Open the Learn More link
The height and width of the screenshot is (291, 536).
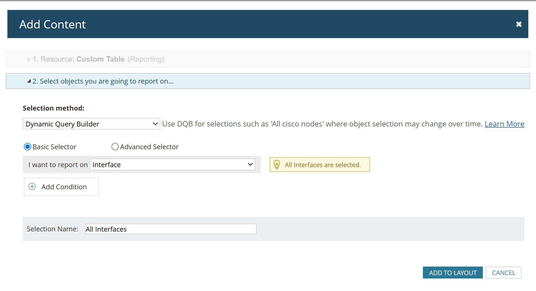coord(504,124)
